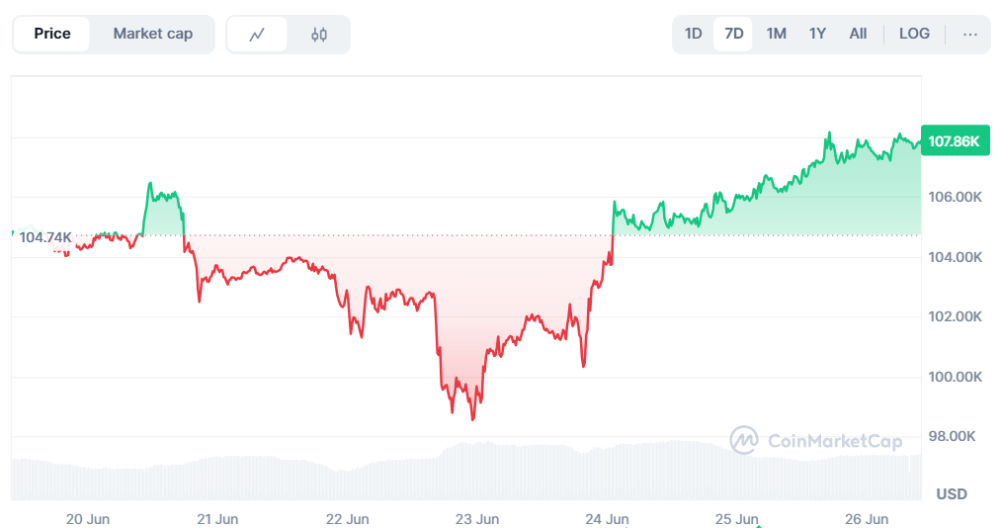Image resolution: width=1000 pixels, height=528 pixels.
Task: Switch to candlestick chart view
Action: coord(318,34)
